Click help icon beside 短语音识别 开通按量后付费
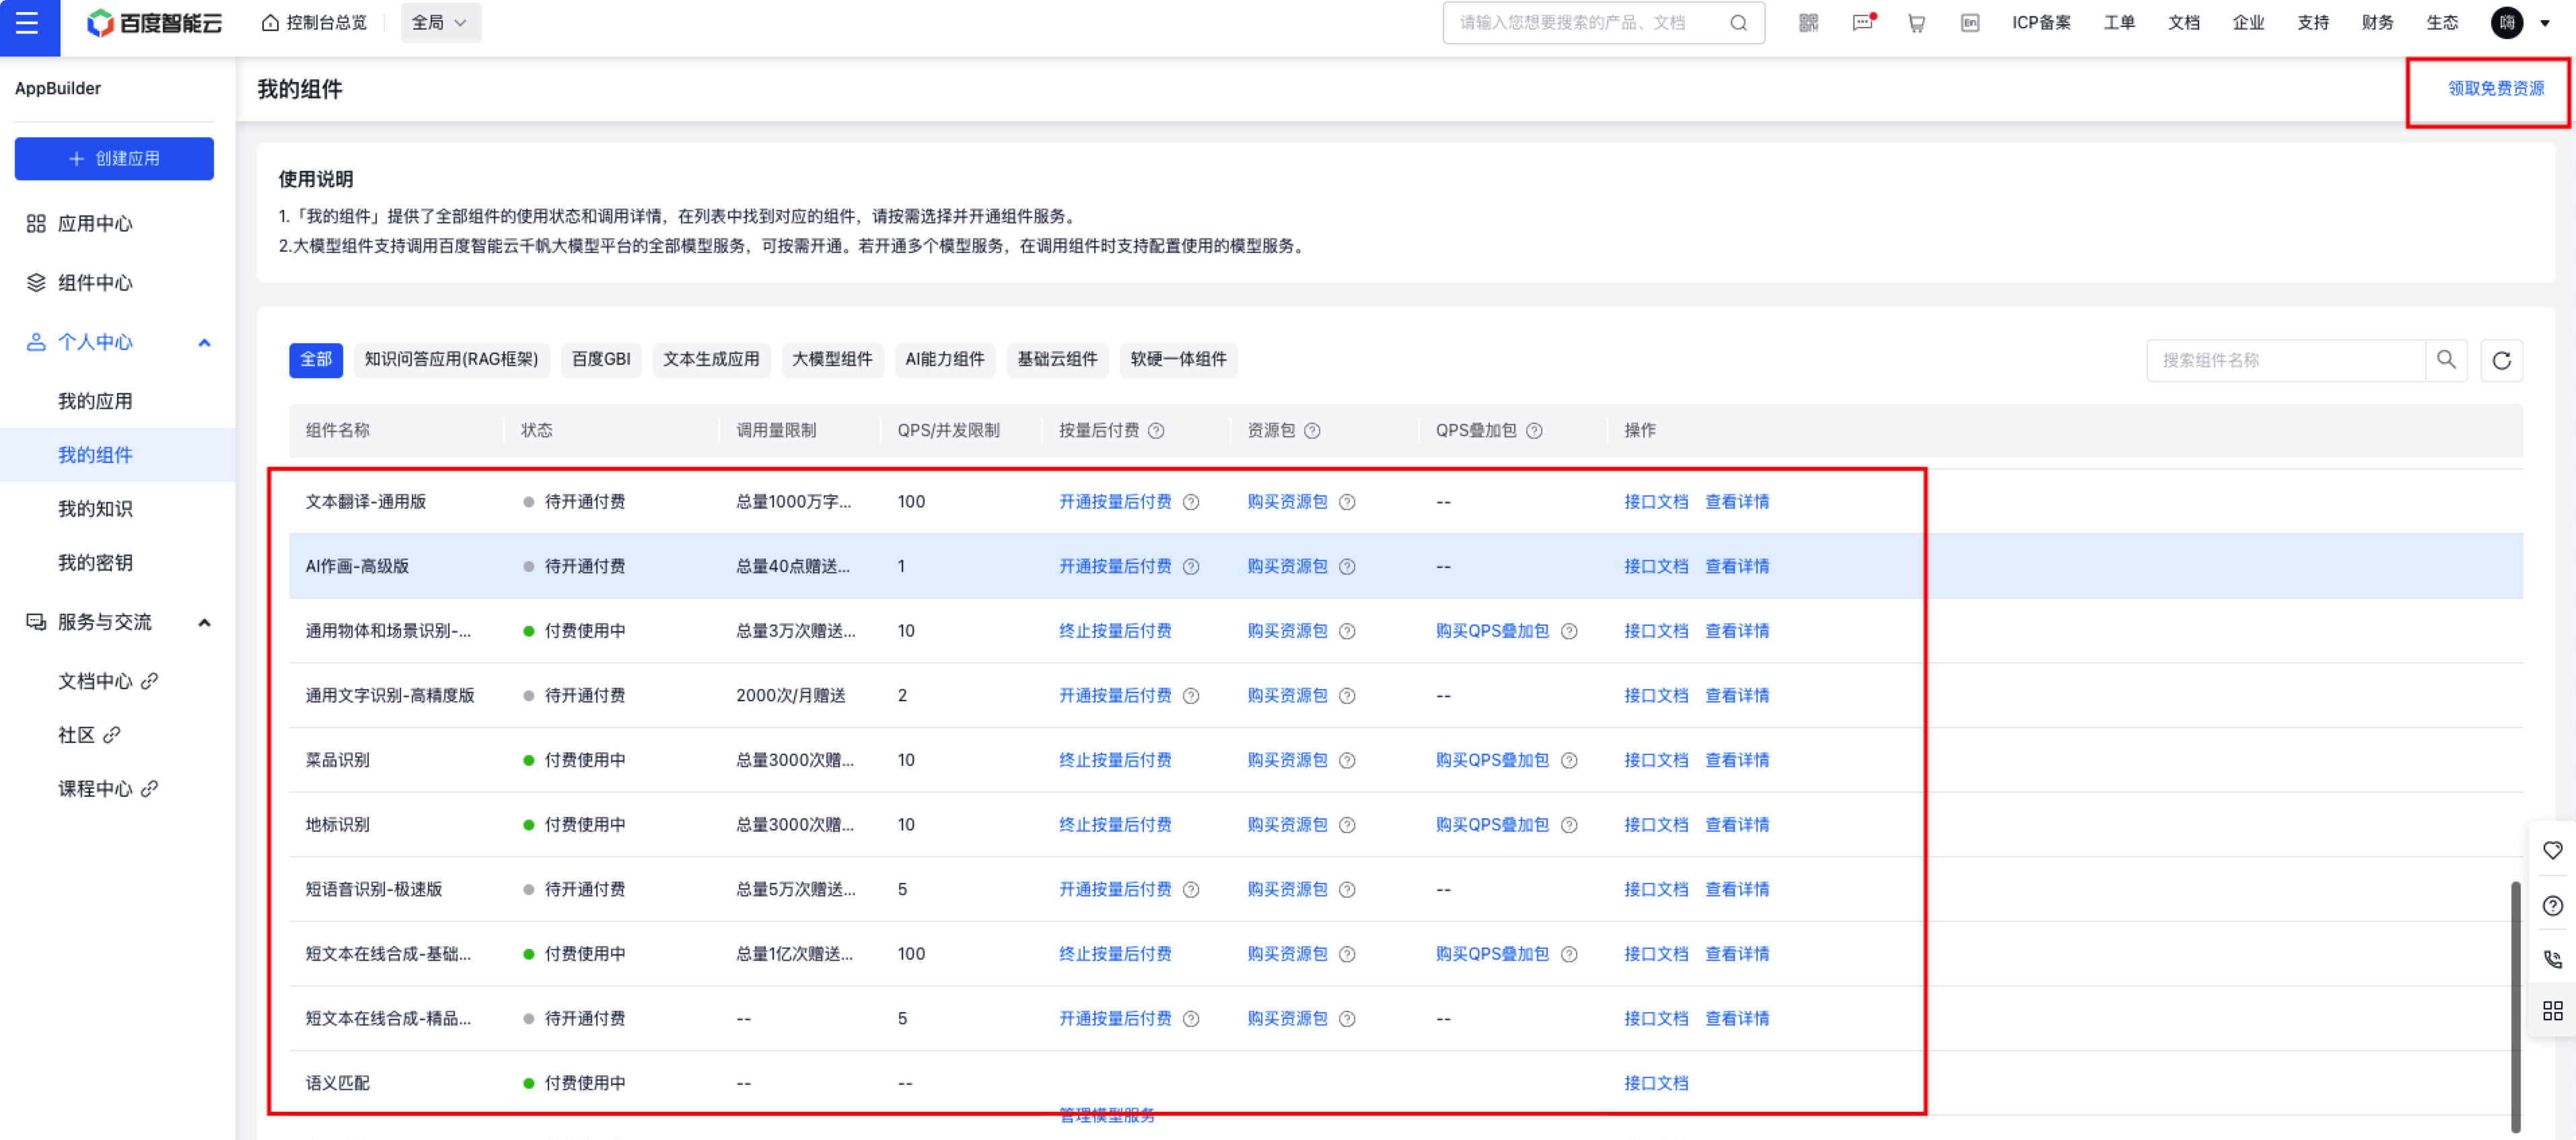 1191,890
